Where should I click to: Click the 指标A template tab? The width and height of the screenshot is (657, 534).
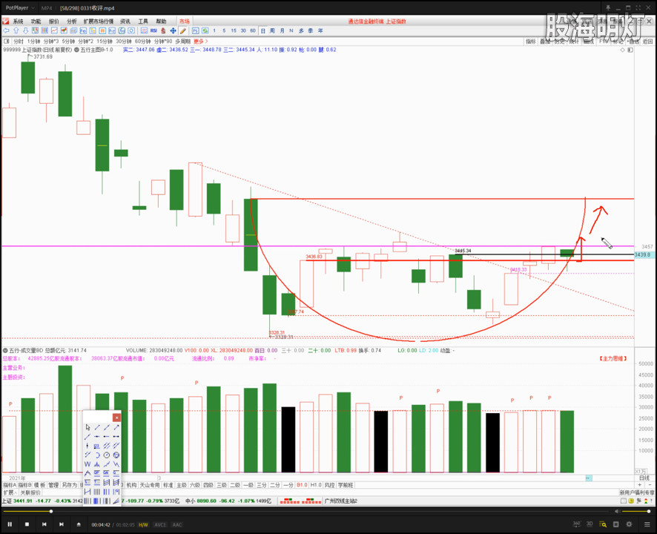click(x=10, y=485)
